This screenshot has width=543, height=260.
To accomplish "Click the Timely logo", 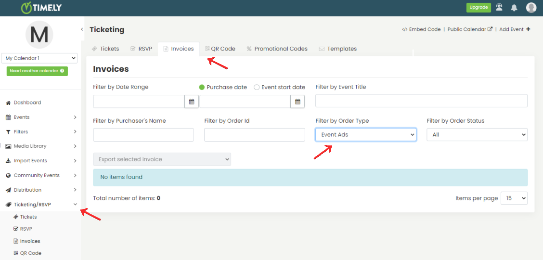I will pos(41,7).
